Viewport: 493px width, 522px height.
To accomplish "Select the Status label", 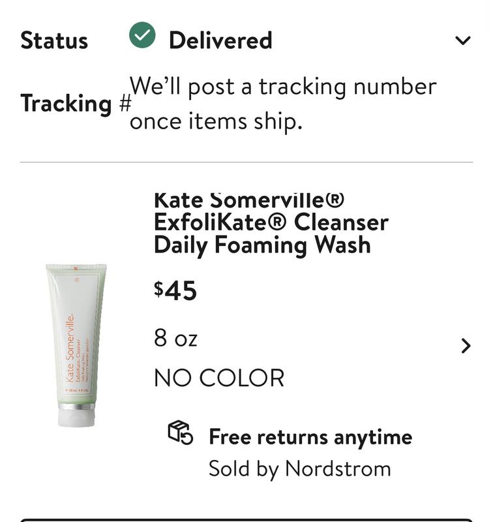I will coord(54,40).
